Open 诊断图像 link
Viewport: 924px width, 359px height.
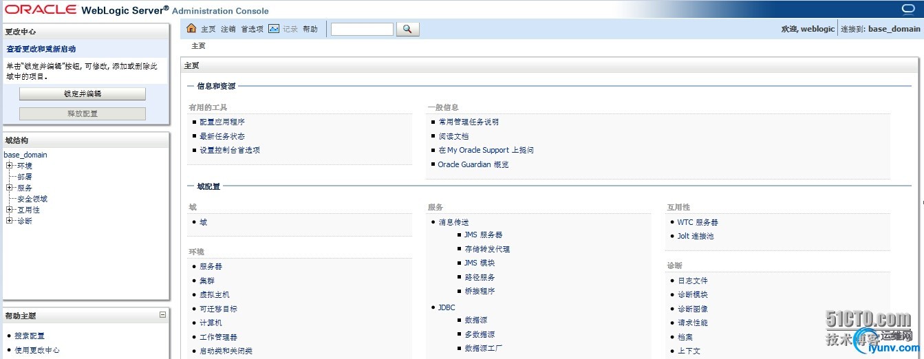(x=692, y=309)
